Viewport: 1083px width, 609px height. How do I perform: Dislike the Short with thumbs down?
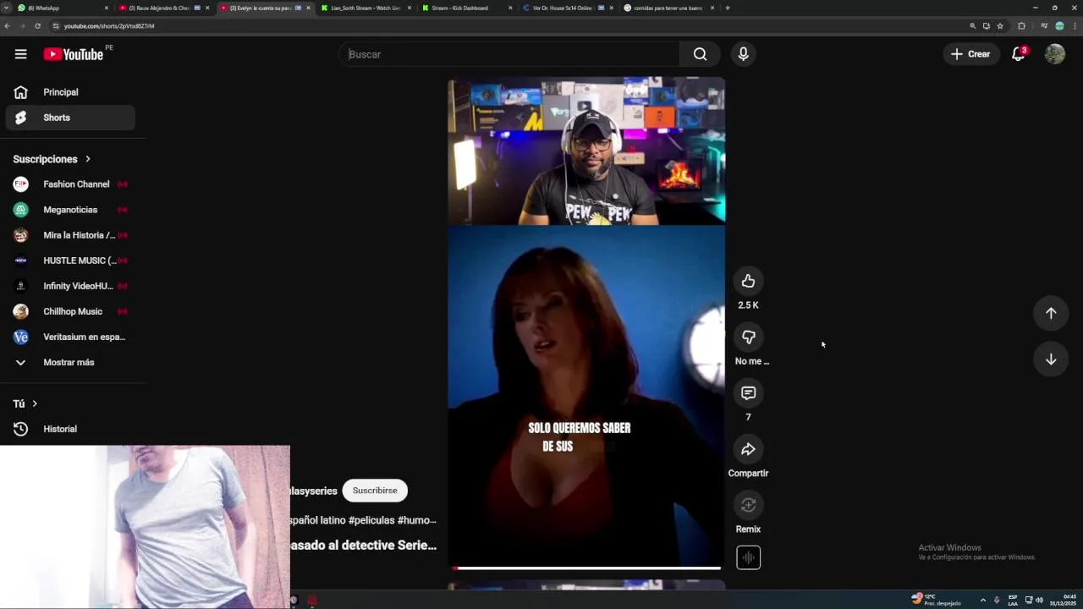tap(748, 337)
